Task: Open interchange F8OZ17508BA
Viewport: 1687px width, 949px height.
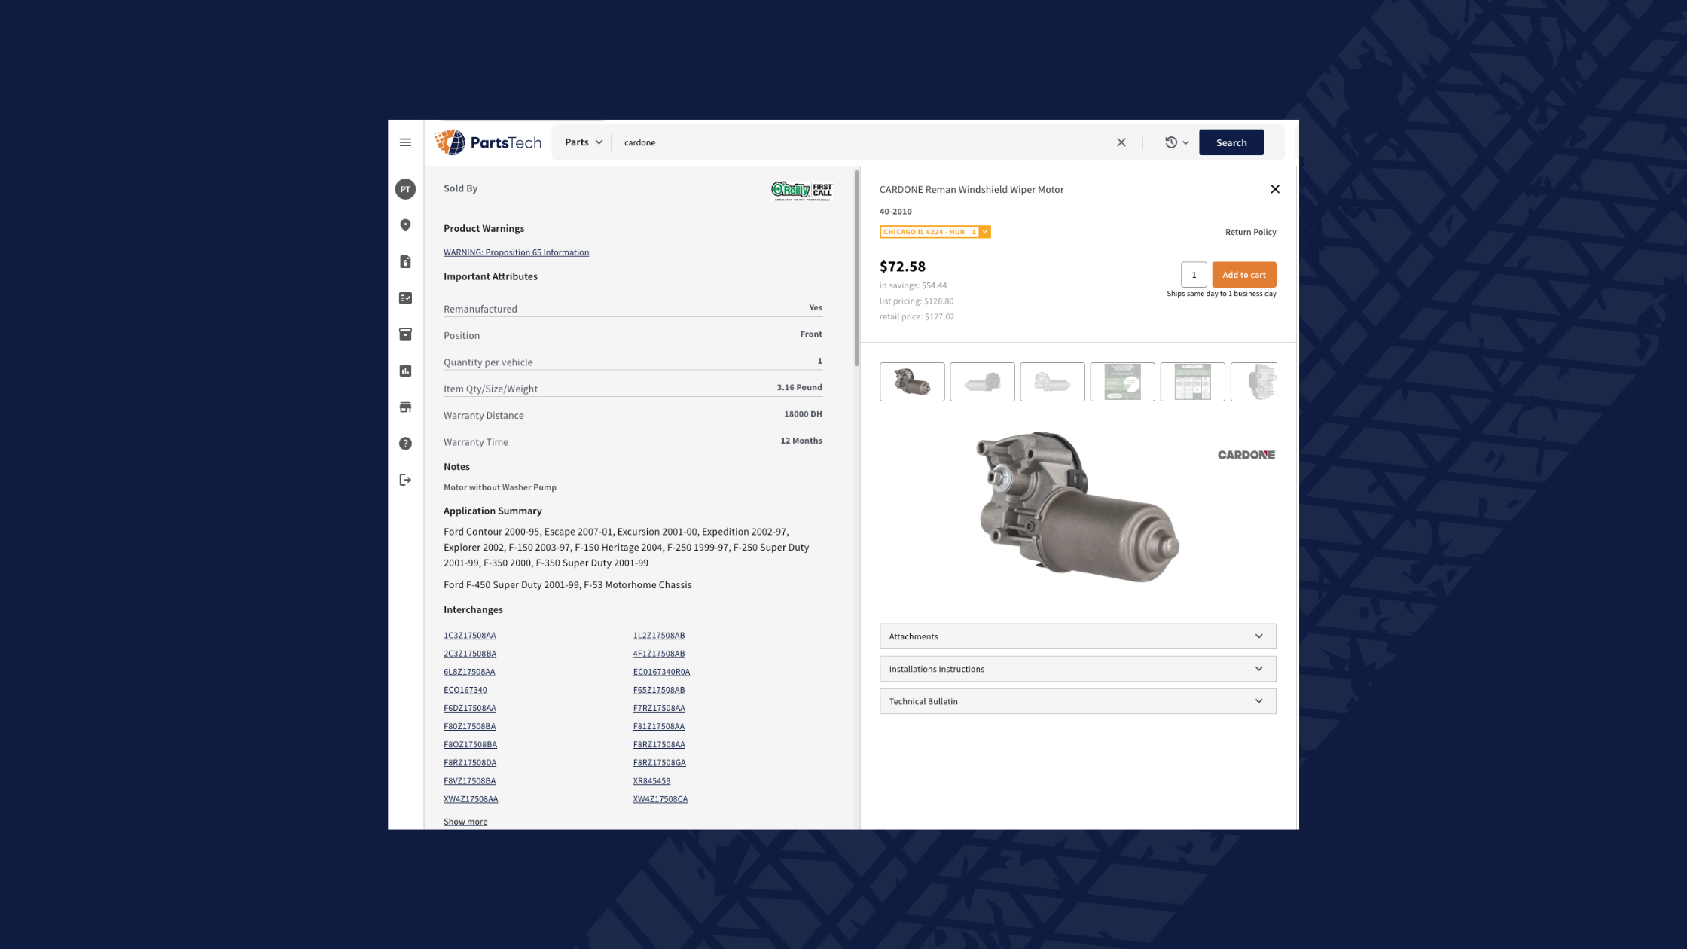Action: pyautogui.click(x=470, y=744)
